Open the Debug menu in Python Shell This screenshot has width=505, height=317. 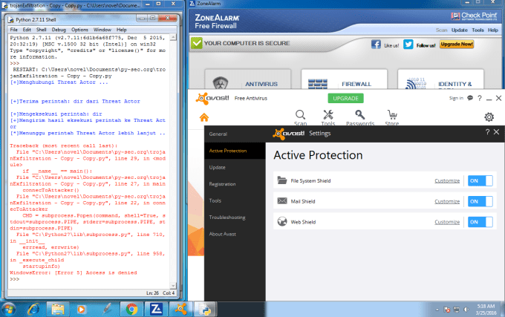click(58, 29)
